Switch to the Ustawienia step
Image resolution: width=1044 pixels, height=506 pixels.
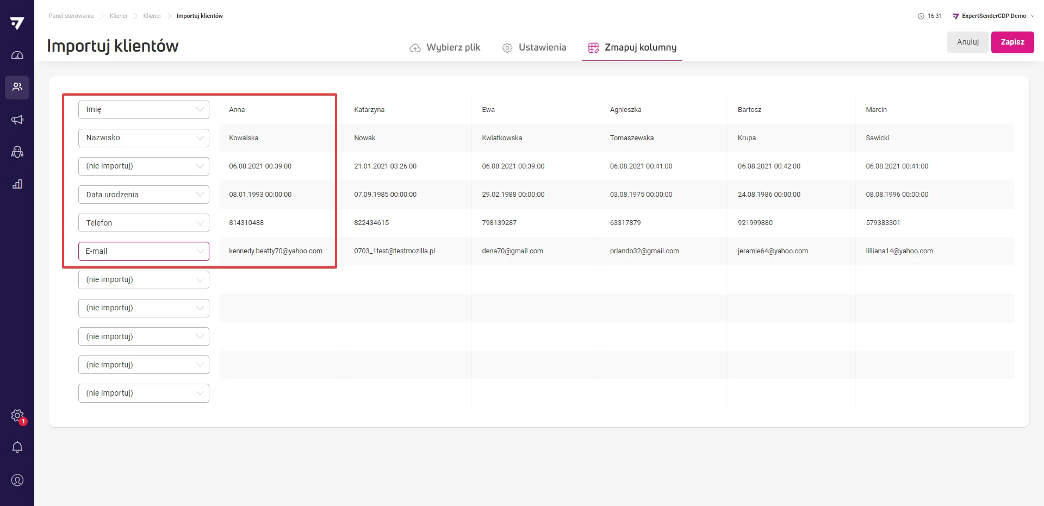pos(534,47)
